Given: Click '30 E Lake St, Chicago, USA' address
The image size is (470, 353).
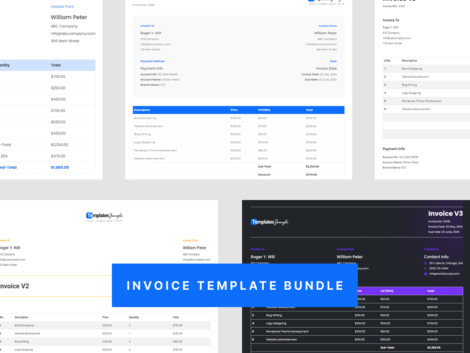Looking at the screenshot, I should 446,263.
